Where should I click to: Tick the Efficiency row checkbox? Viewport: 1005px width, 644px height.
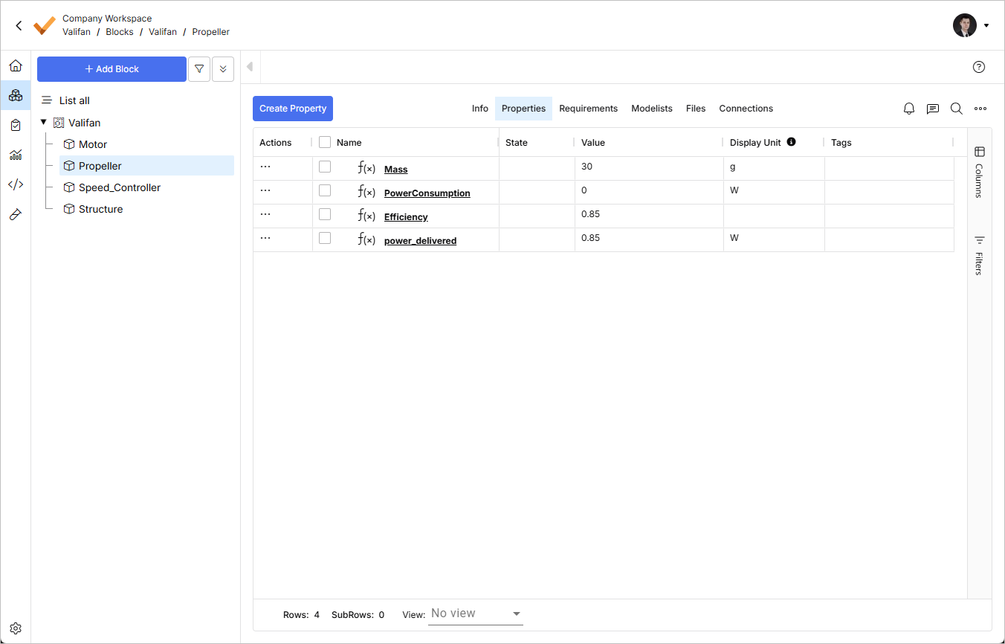click(x=325, y=214)
